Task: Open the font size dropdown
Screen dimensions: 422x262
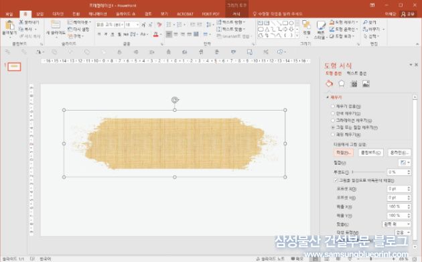Action: (137, 25)
